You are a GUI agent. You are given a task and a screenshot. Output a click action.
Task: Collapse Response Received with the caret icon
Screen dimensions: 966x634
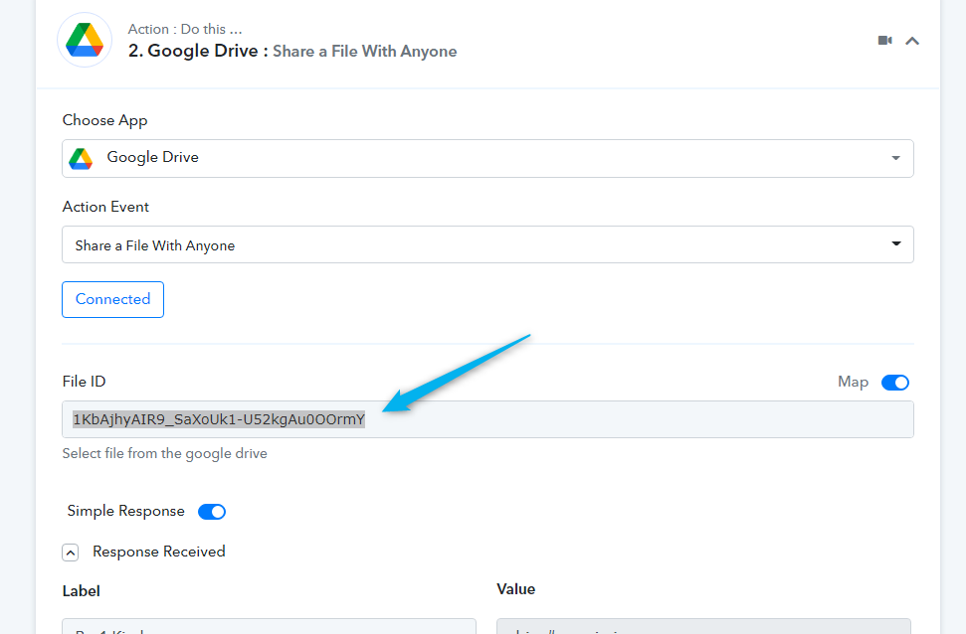coord(71,553)
